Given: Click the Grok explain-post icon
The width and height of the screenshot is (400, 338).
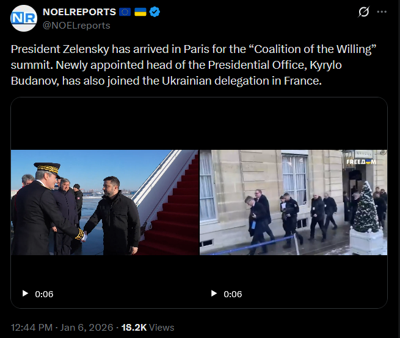Looking at the screenshot, I should 363,12.
